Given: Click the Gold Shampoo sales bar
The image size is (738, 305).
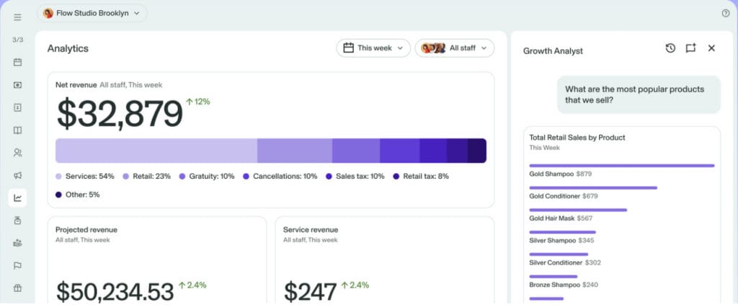Looking at the screenshot, I should point(621,165).
